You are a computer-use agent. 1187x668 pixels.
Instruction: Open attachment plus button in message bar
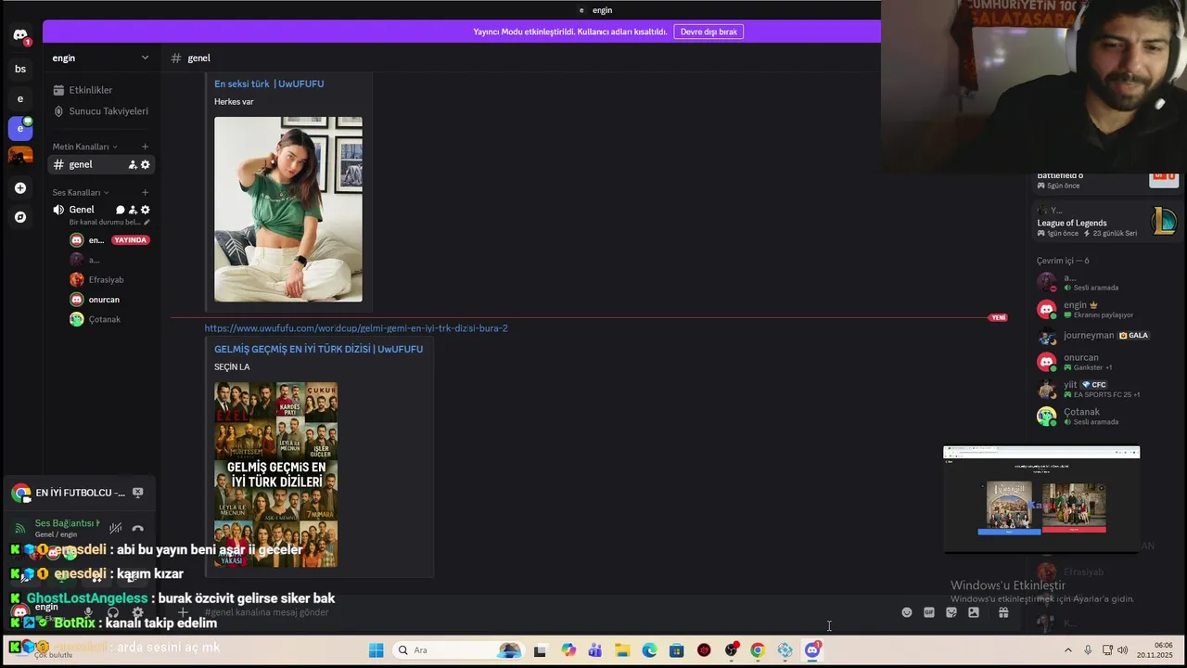(183, 612)
